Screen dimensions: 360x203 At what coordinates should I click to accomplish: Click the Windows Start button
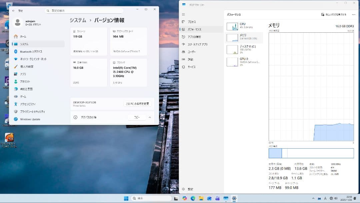pyautogui.click(x=126, y=198)
